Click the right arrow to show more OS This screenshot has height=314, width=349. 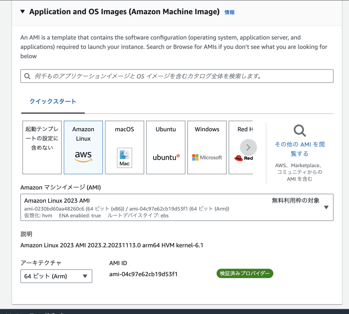tap(248, 147)
